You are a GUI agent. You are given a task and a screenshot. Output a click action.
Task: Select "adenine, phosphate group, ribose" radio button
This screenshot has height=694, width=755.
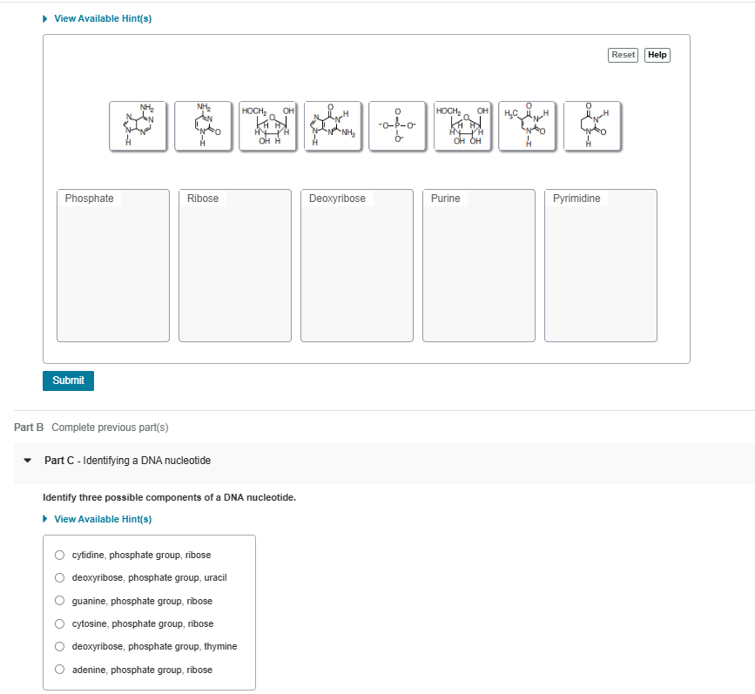(x=59, y=670)
